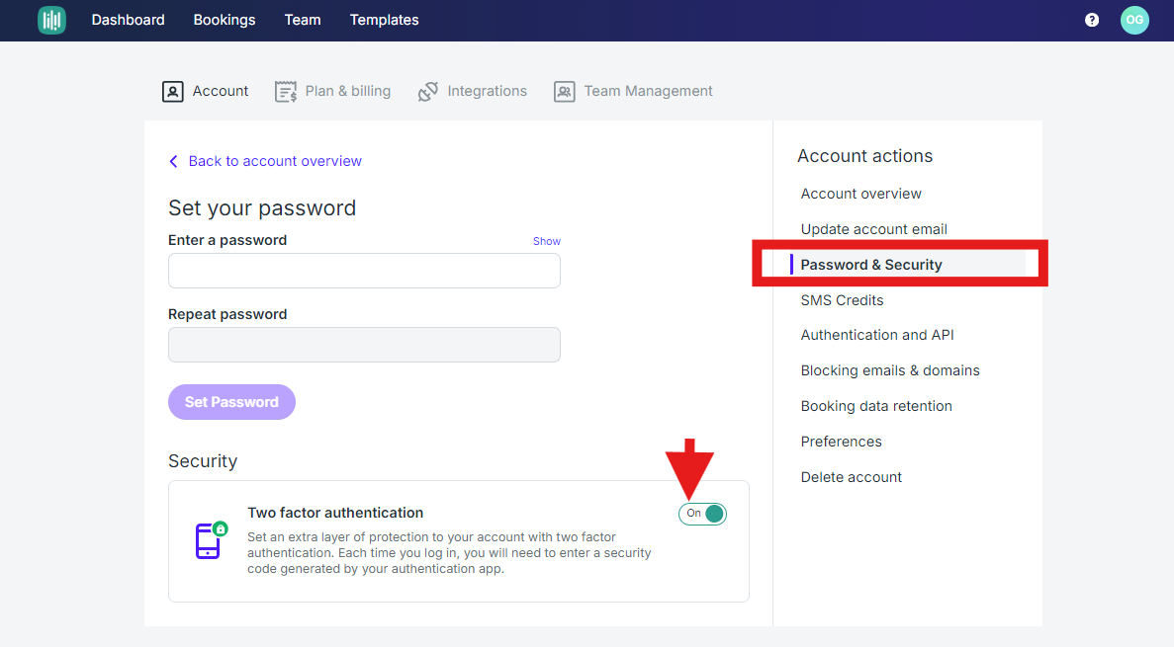Click Show to reveal the password

point(546,240)
